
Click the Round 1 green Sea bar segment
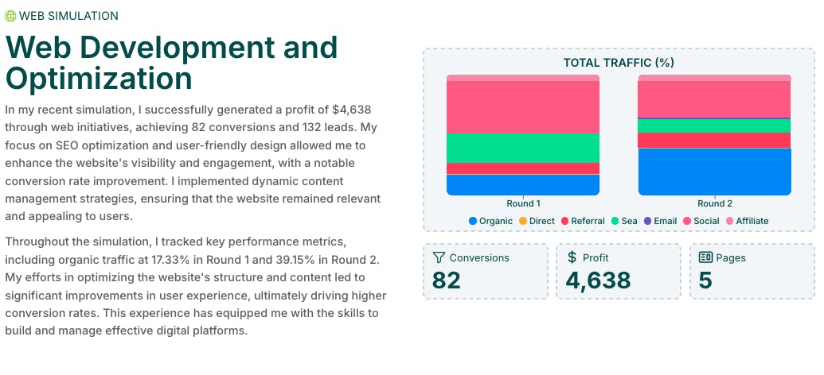click(522, 148)
